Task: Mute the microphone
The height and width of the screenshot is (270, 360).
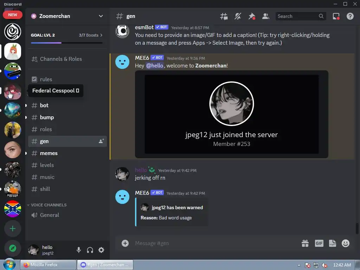Action: [79, 250]
